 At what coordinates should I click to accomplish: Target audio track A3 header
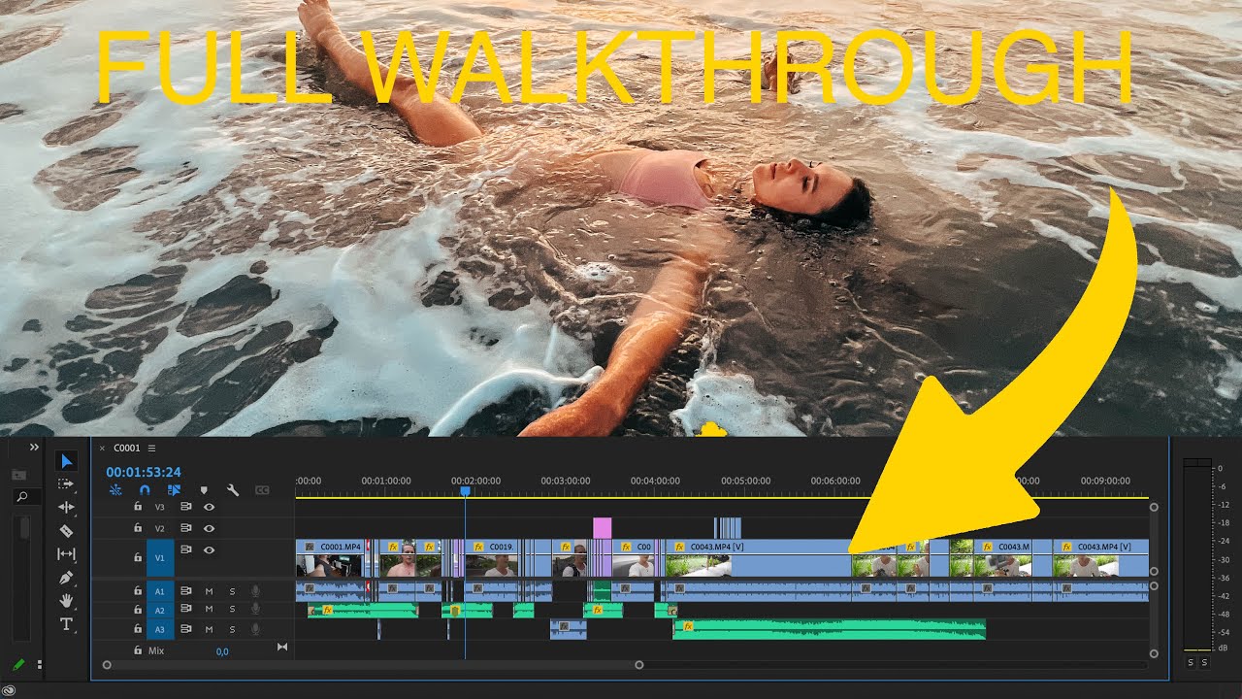coord(160,629)
